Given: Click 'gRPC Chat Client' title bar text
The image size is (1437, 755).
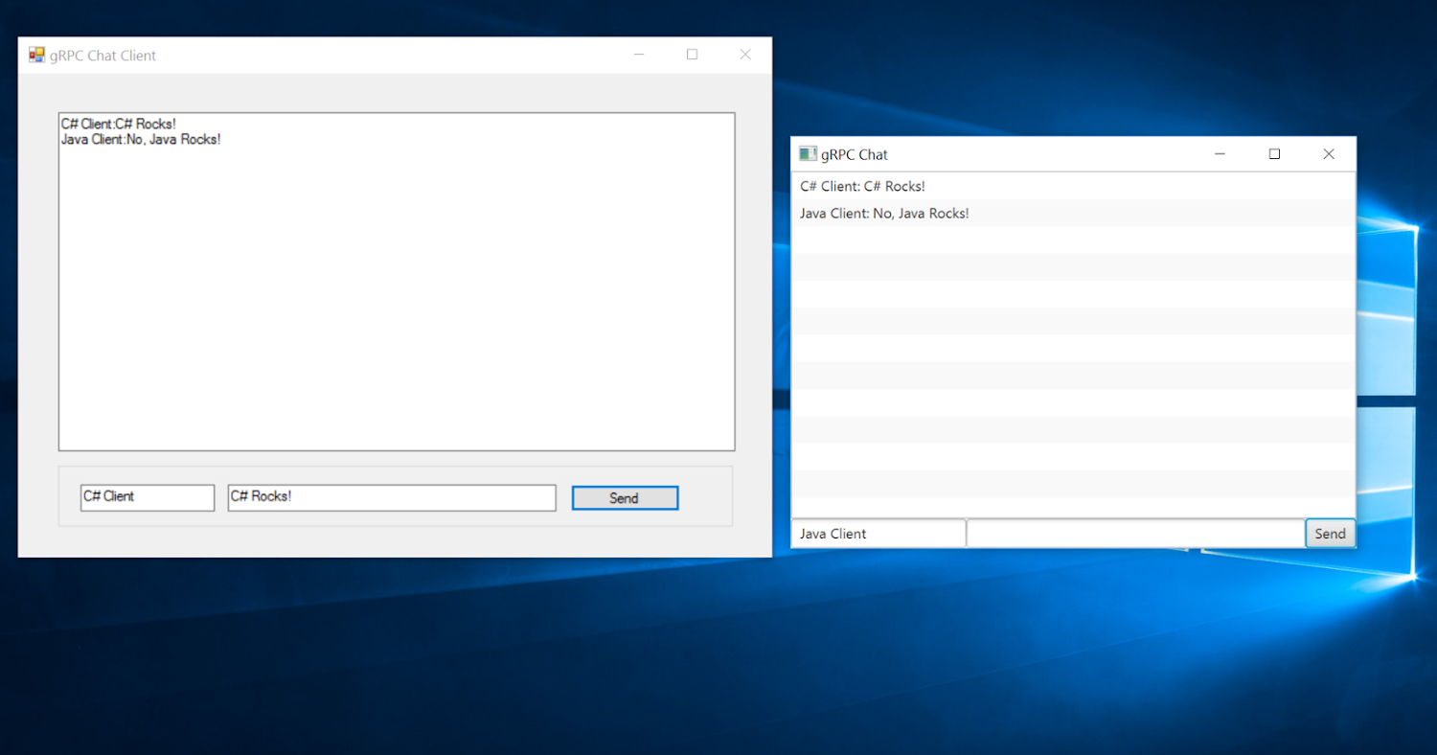Looking at the screenshot, I should click(103, 56).
